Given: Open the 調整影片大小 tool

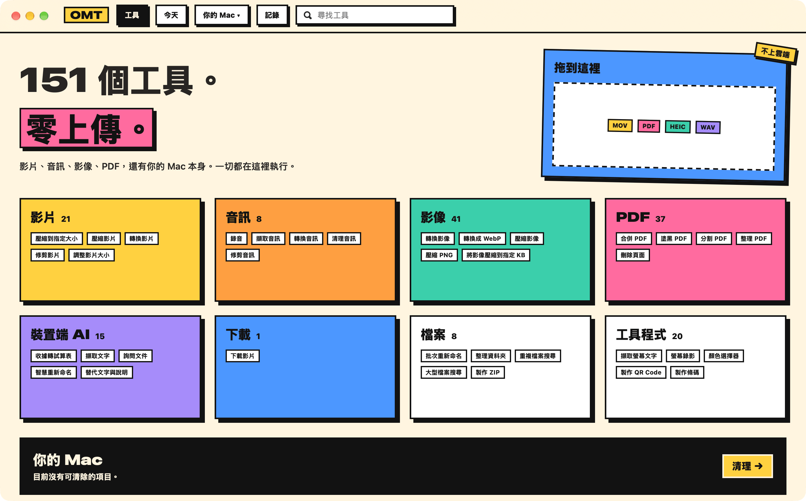Looking at the screenshot, I should click(x=91, y=255).
